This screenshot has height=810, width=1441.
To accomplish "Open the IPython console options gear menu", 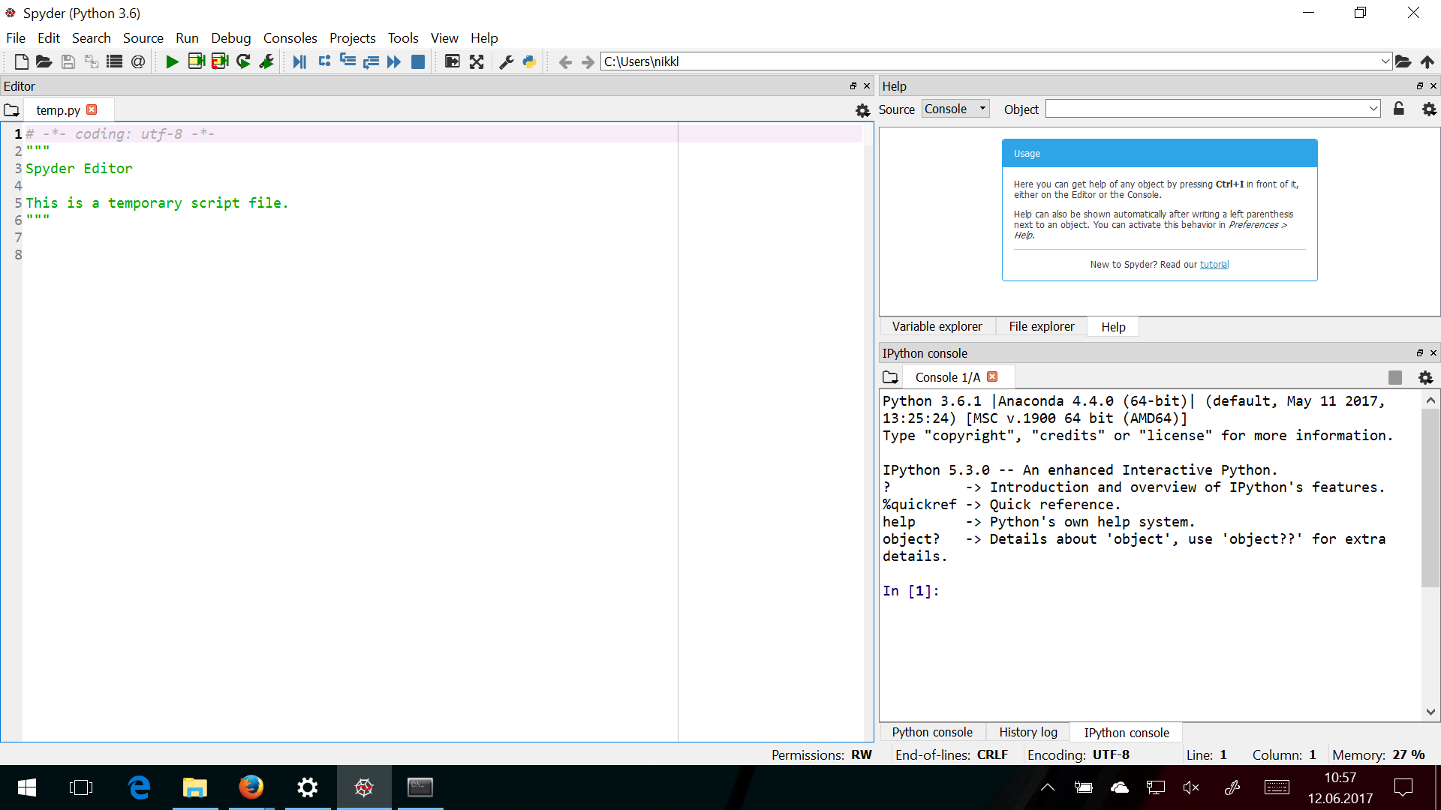I will (x=1426, y=377).
